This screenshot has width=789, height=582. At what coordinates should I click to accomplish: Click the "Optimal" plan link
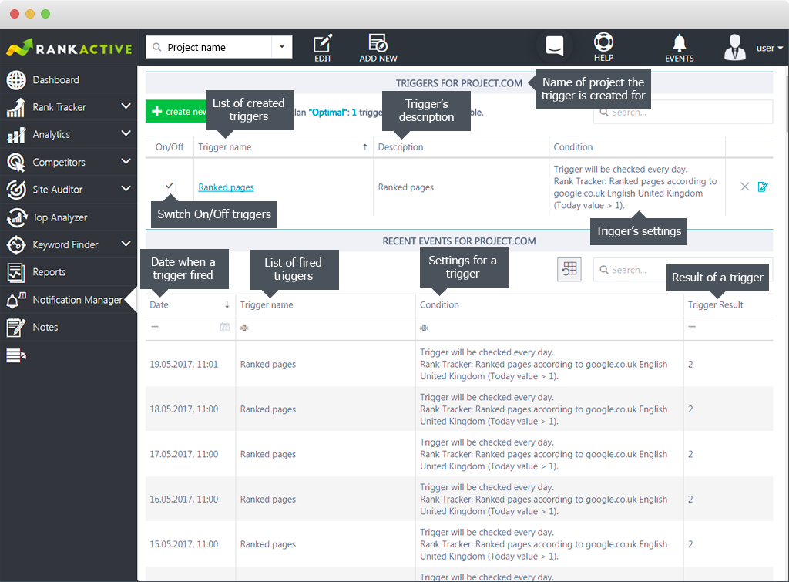coord(328,113)
